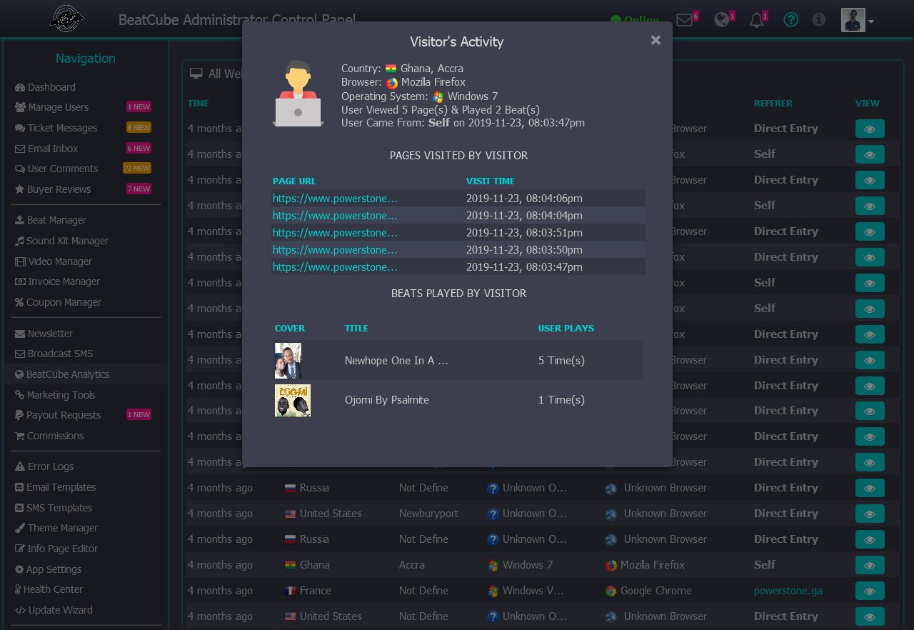
Task: Open Marketing Tools
Action: coord(55,395)
